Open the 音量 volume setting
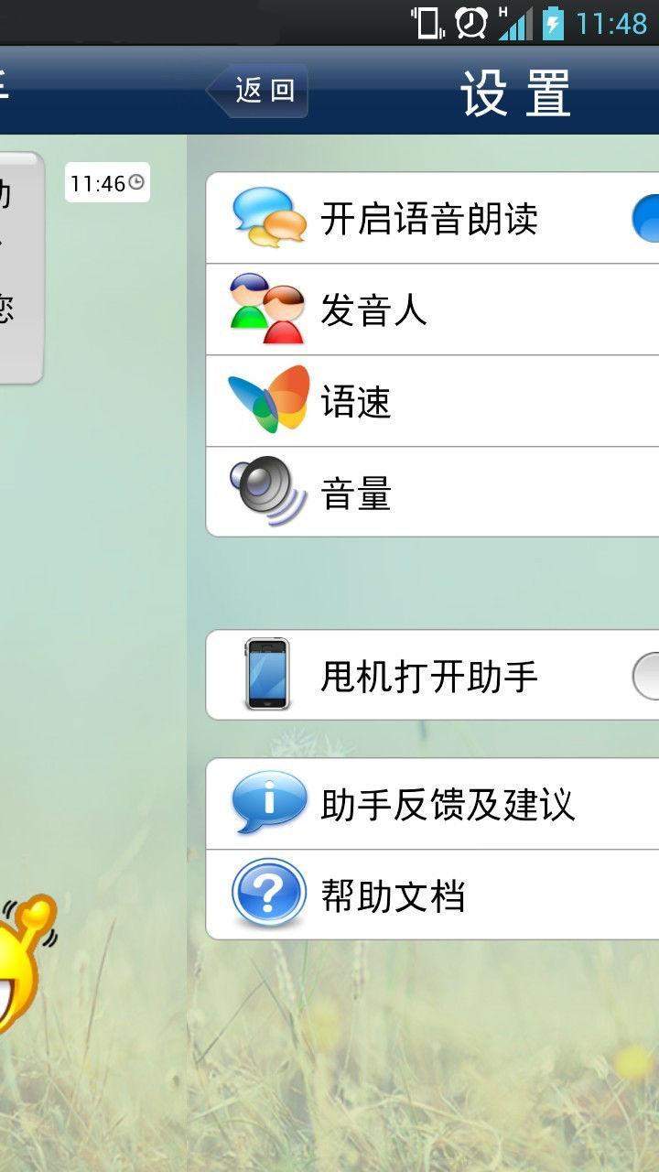This screenshot has width=659, height=1172. (x=432, y=492)
